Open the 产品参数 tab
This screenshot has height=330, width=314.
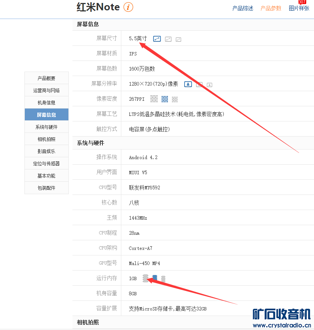pos(271,8)
